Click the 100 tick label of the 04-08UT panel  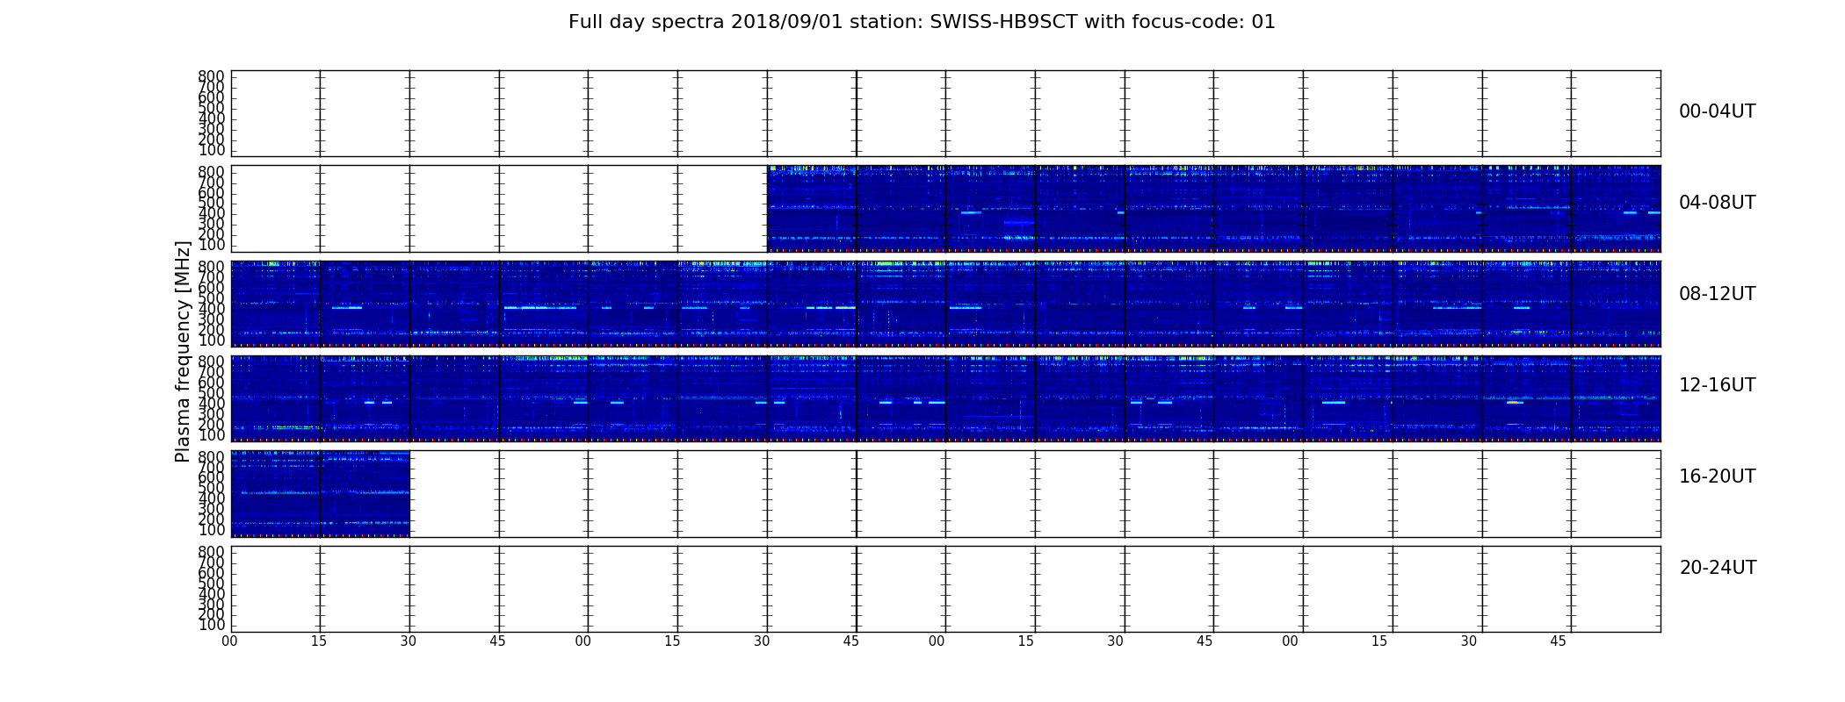pos(212,245)
